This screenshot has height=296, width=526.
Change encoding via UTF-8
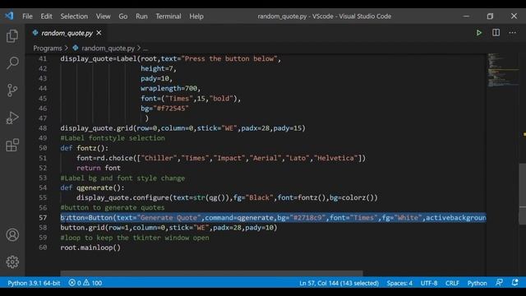[429, 283]
